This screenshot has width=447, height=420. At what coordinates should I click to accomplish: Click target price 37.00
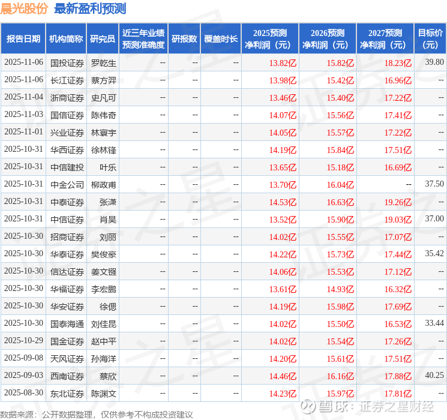click(434, 218)
